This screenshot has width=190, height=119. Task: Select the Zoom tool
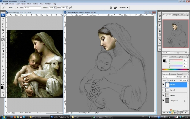(x=3, y=82)
